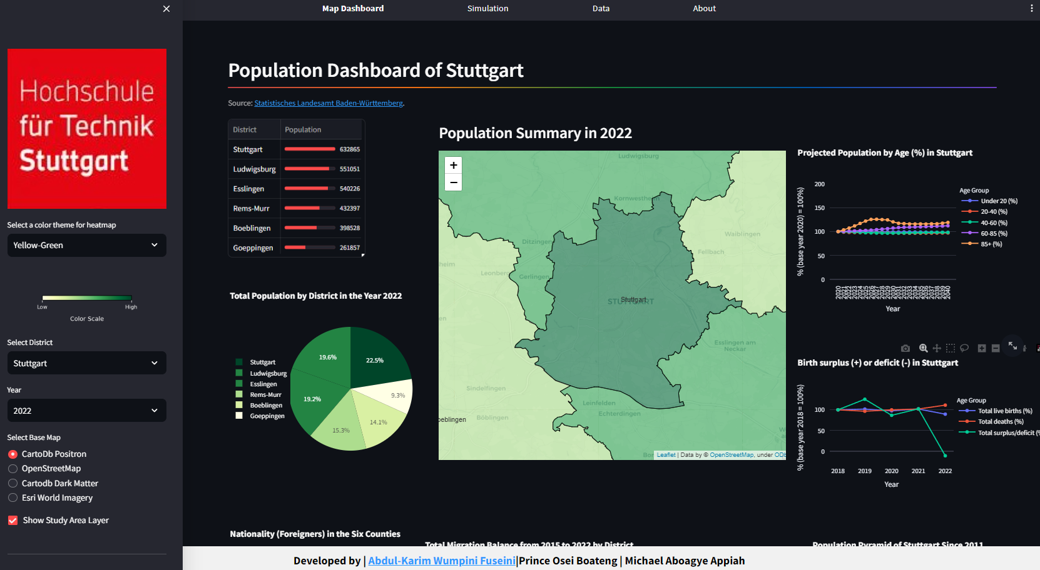Viewport: 1040px width, 570px height.
Task: Click the chart zoom-out minus button
Action: point(996,348)
